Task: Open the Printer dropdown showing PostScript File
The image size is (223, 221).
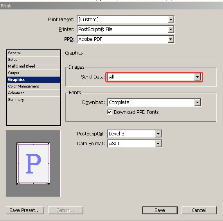Action: pyautogui.click(x=126, y=29)
